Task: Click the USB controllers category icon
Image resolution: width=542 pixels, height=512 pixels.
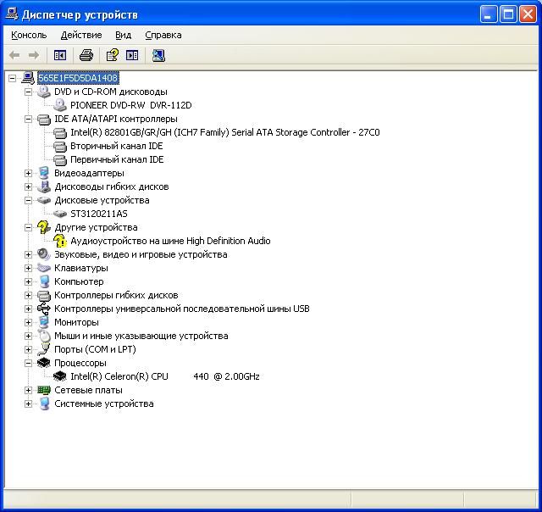Action: click(x=44, y=309)
